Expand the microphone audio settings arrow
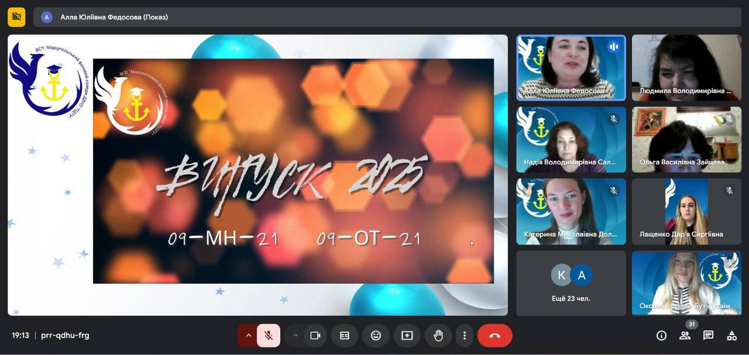The image size is (749, 355). click(x=248, y=336)
